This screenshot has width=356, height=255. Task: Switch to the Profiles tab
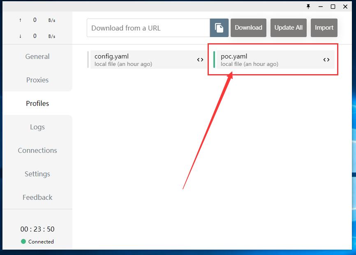pos(37,103)
